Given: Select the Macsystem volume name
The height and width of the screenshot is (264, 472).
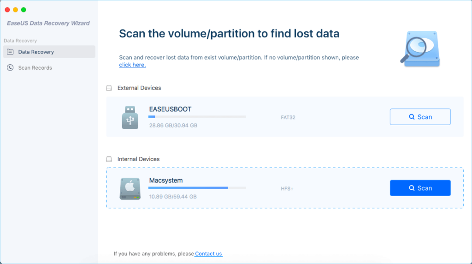Looking at the screenshot, I should (x=166, y=180).
